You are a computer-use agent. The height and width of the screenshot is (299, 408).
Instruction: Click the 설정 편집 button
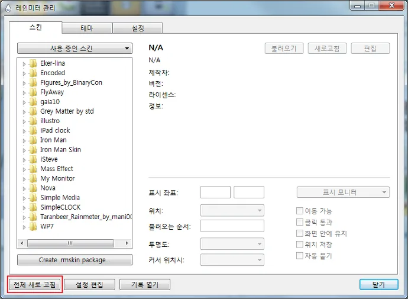click(89, 284)
